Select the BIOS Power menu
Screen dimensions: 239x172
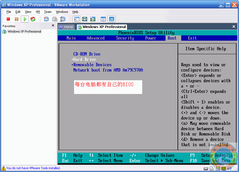tap(151, 38)
